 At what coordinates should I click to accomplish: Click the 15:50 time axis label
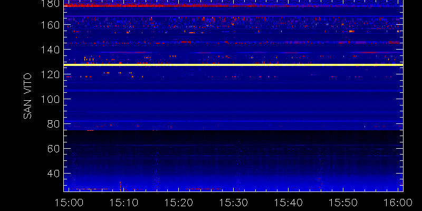343,203
